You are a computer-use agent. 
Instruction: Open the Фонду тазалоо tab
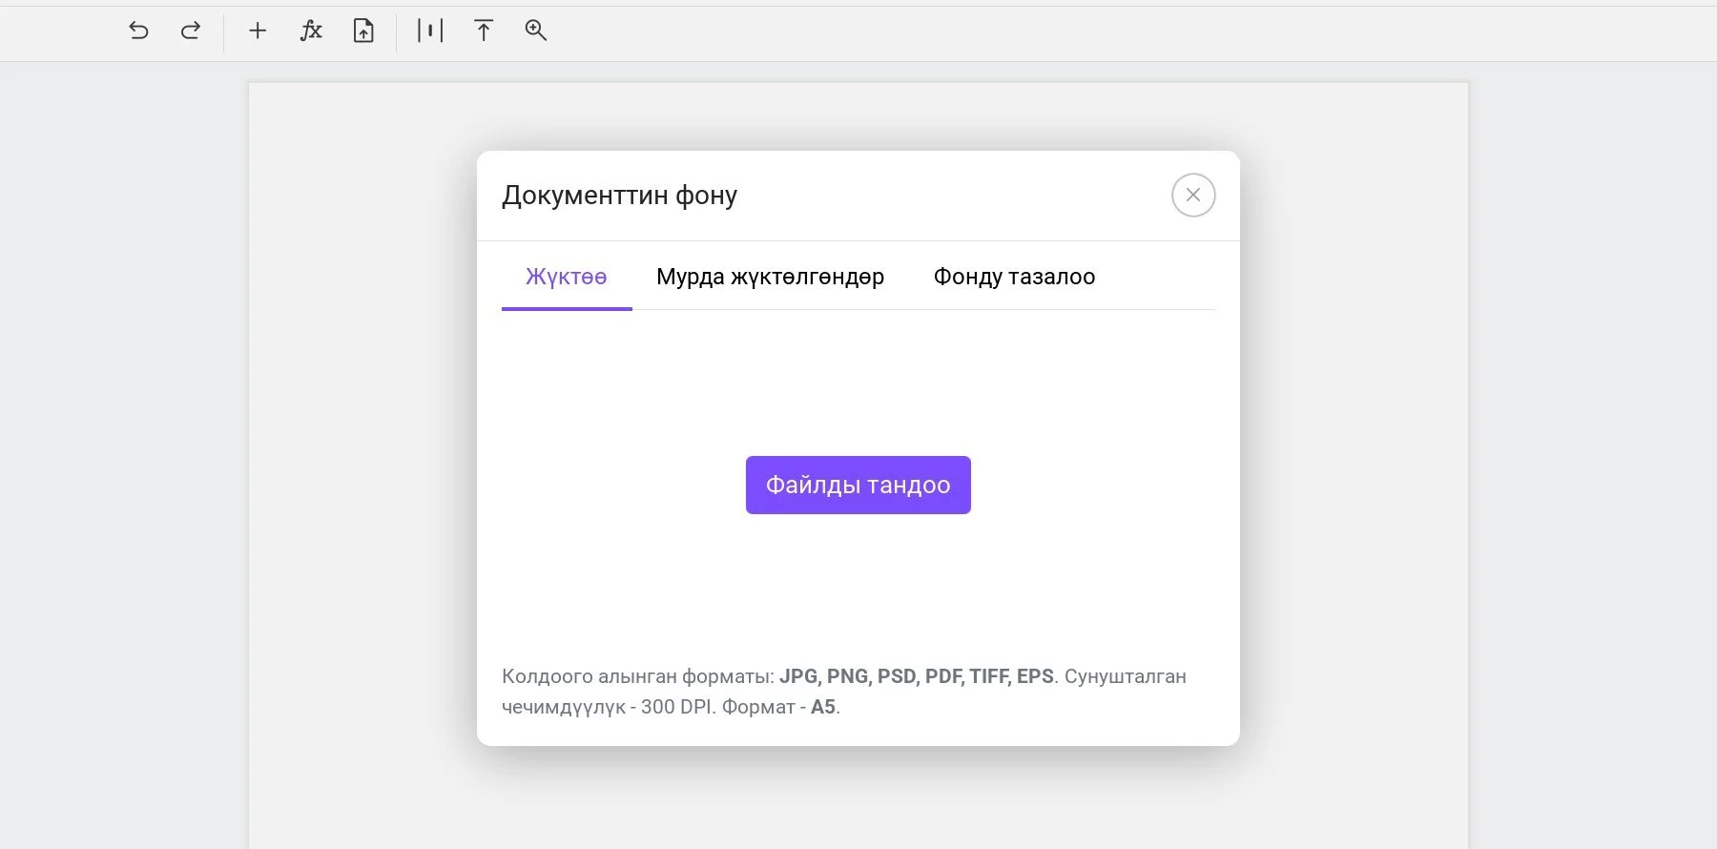point(1014,277)
